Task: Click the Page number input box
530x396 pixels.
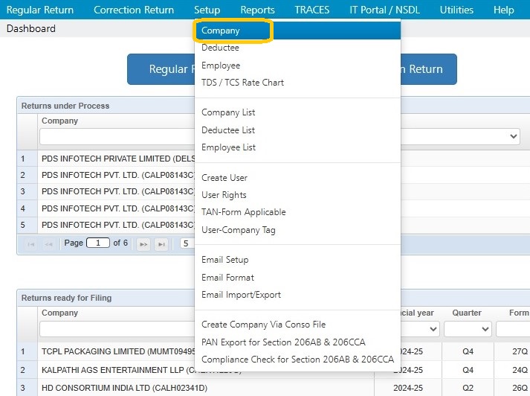Action: pos(98,243)
